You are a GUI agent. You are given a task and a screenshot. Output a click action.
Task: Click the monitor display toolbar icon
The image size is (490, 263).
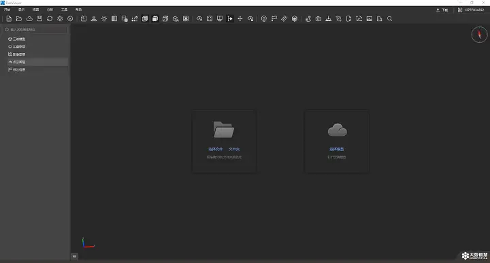point(220,19)
